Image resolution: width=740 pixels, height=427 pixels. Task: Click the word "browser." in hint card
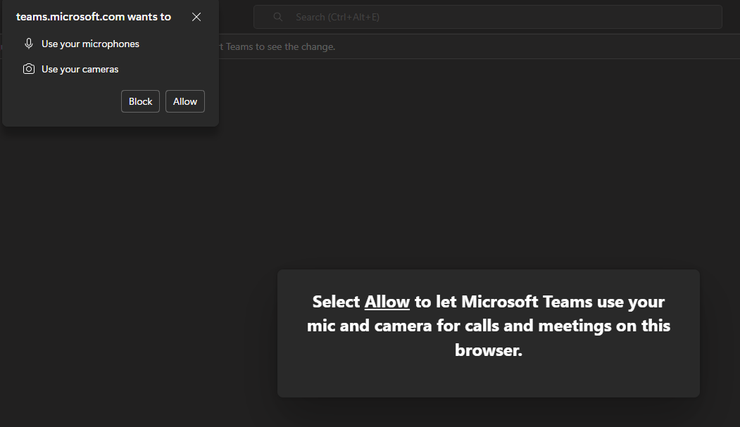(488, 350)
